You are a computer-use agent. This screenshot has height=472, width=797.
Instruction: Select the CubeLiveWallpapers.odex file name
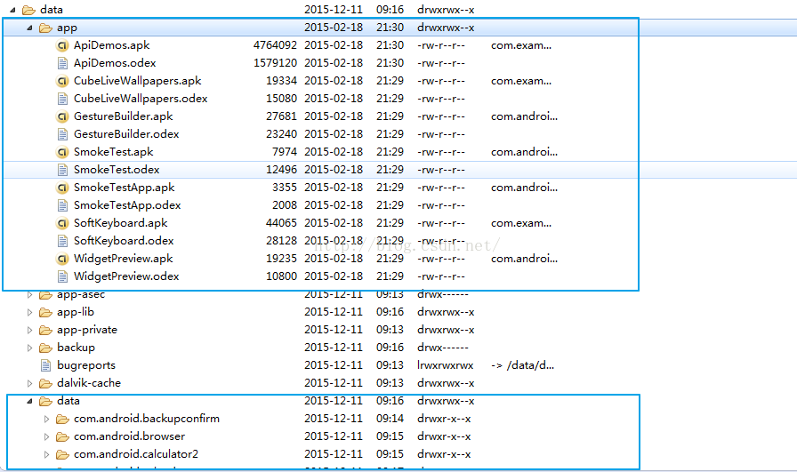tap(140, 99)
